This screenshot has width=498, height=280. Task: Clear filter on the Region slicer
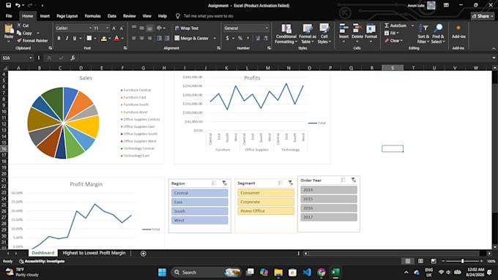click(225, 183)
